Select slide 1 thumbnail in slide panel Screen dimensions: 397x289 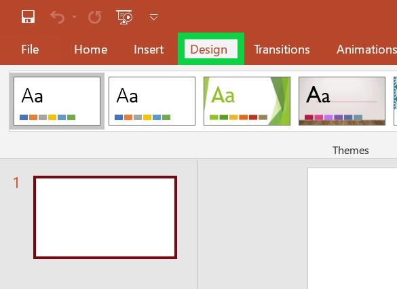click(105, 217)
